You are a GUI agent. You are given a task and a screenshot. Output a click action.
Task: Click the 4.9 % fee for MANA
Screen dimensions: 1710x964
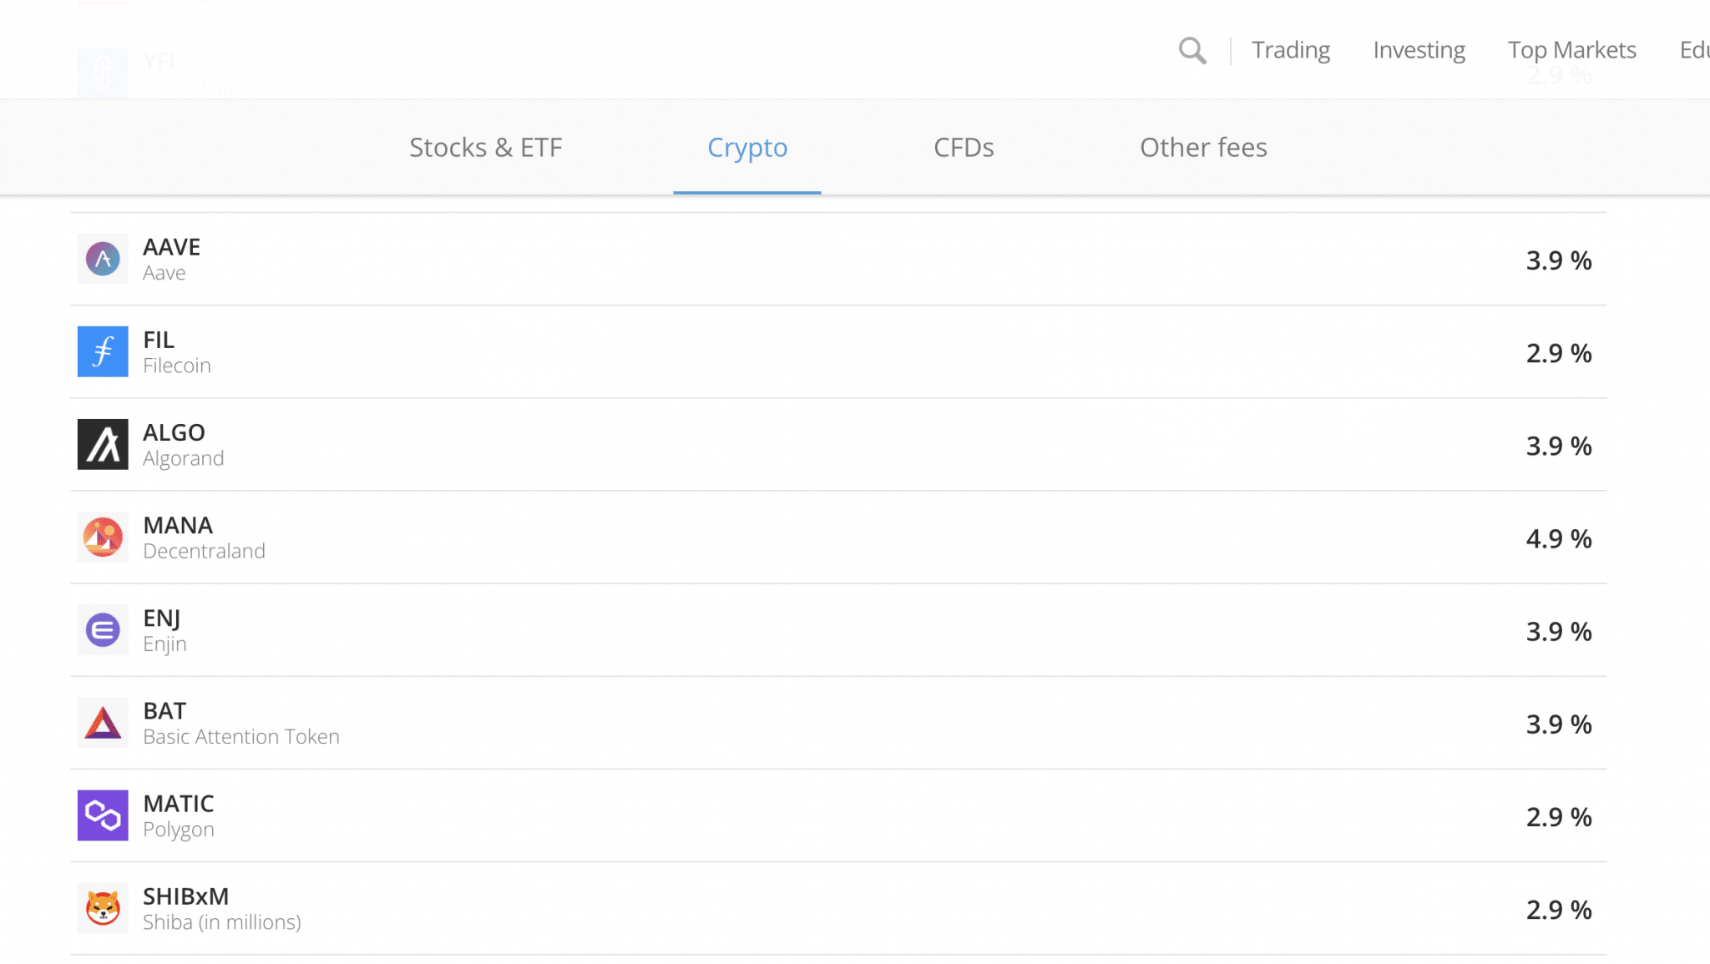(1559, 538)
